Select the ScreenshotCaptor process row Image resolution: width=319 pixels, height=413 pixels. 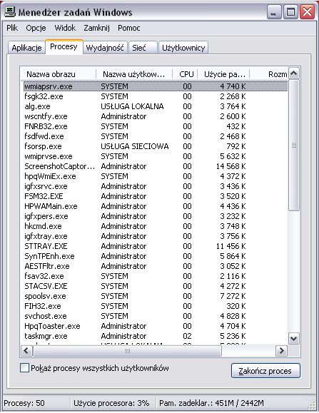(x=156, y=166)
